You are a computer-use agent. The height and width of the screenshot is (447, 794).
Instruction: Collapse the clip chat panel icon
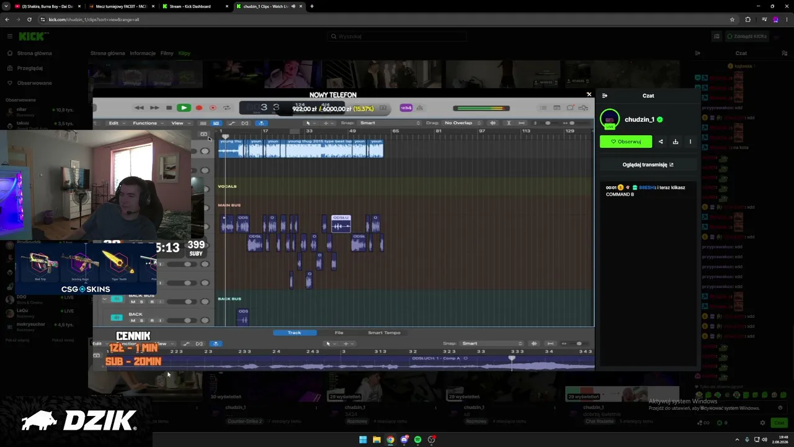click(x=605, y=96)
